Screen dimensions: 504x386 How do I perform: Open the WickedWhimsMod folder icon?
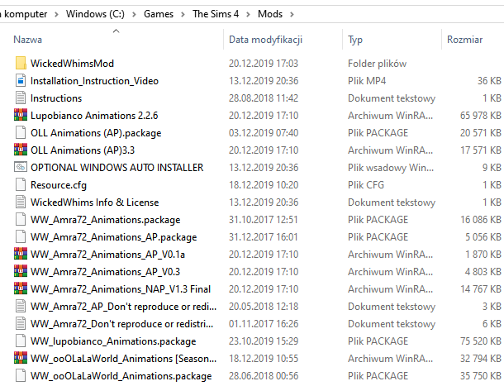click(x=21, y=63)
